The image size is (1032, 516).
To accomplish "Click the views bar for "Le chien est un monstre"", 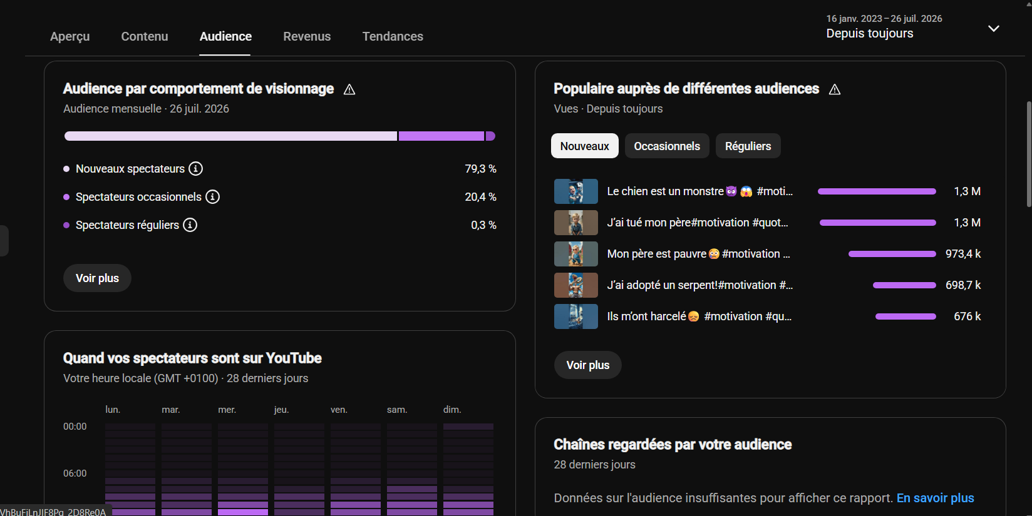I will click(877, 191).
